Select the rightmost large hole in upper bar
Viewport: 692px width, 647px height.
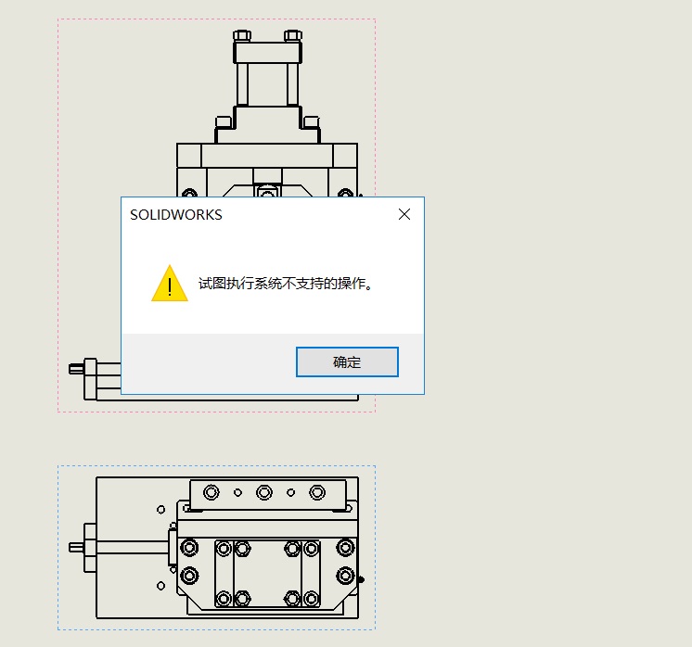317,492
